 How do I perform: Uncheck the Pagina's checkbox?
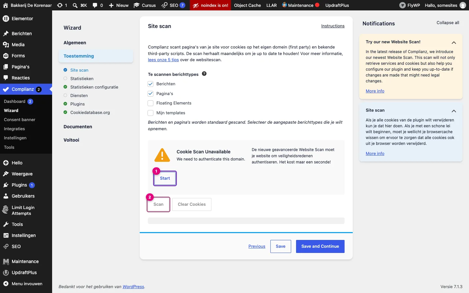click(150, 93)
